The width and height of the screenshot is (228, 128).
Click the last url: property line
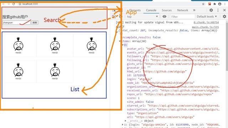coord(161,117)
